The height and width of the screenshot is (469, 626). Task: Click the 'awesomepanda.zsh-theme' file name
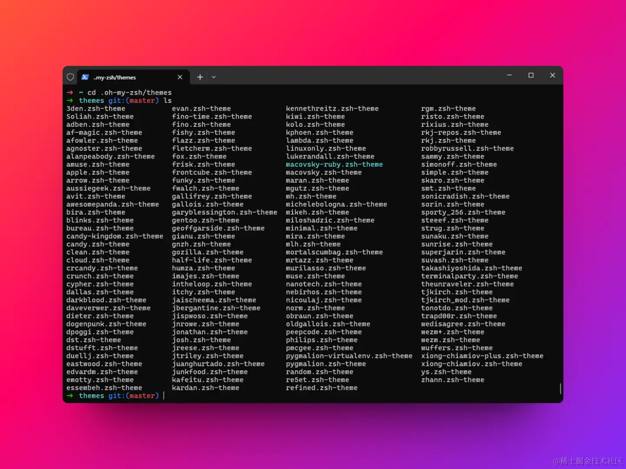113,205
